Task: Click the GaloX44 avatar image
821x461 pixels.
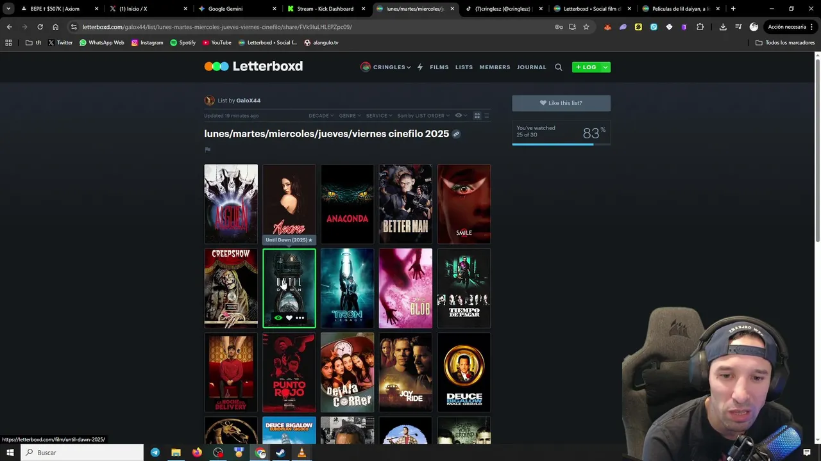Action: pyautogui.click(x=209, y=101)
